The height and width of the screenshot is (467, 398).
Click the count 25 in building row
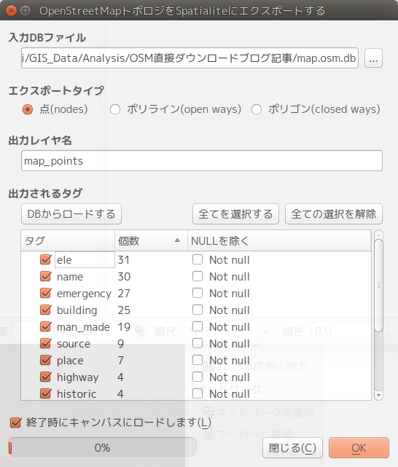(x=124, y=310)
